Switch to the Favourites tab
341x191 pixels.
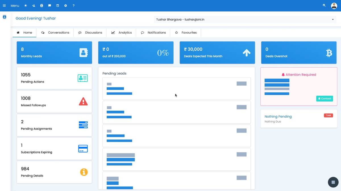[x=186, y=32]
